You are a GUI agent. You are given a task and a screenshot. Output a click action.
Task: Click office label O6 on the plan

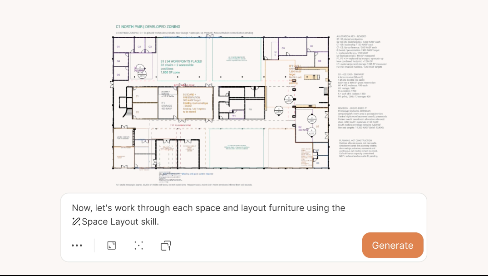[x=283, y=48]
